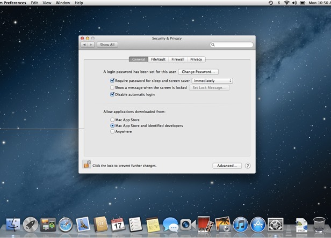Select Anywhere download option
331x238 pixels.
(112, 131)
